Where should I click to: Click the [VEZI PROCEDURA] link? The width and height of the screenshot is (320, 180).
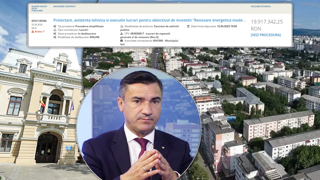point(265,35)
